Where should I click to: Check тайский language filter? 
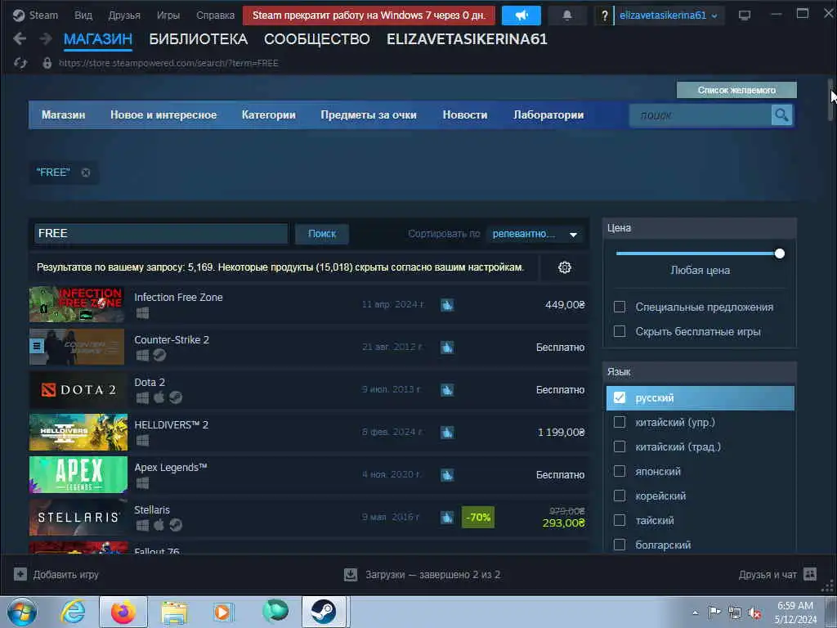[x=620, y=521]
